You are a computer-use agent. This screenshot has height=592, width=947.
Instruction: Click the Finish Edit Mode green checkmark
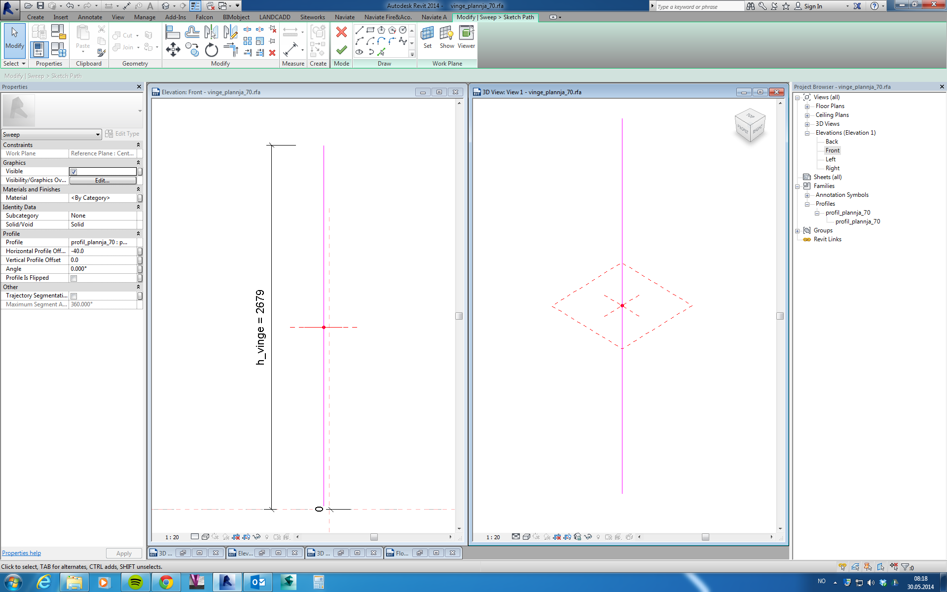341,50
